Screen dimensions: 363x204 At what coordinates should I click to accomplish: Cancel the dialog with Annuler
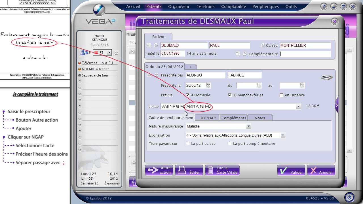click(321, 170)
